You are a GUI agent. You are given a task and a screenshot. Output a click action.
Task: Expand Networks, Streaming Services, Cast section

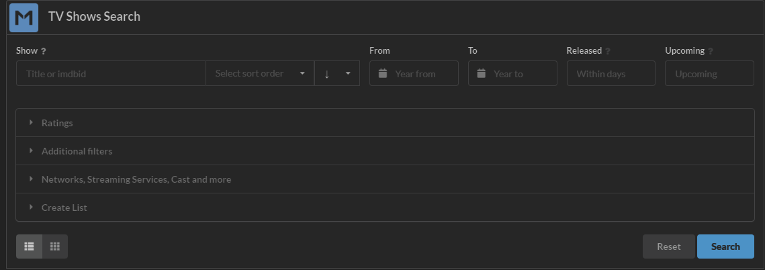coord(136,180)
